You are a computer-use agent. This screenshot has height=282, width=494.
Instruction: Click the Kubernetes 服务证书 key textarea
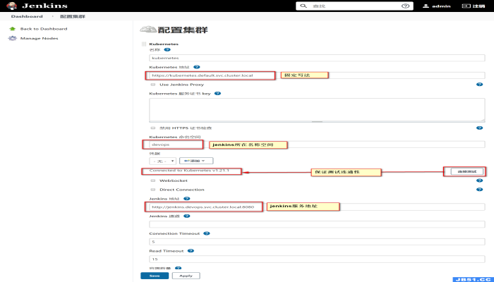tap(317, 110)
